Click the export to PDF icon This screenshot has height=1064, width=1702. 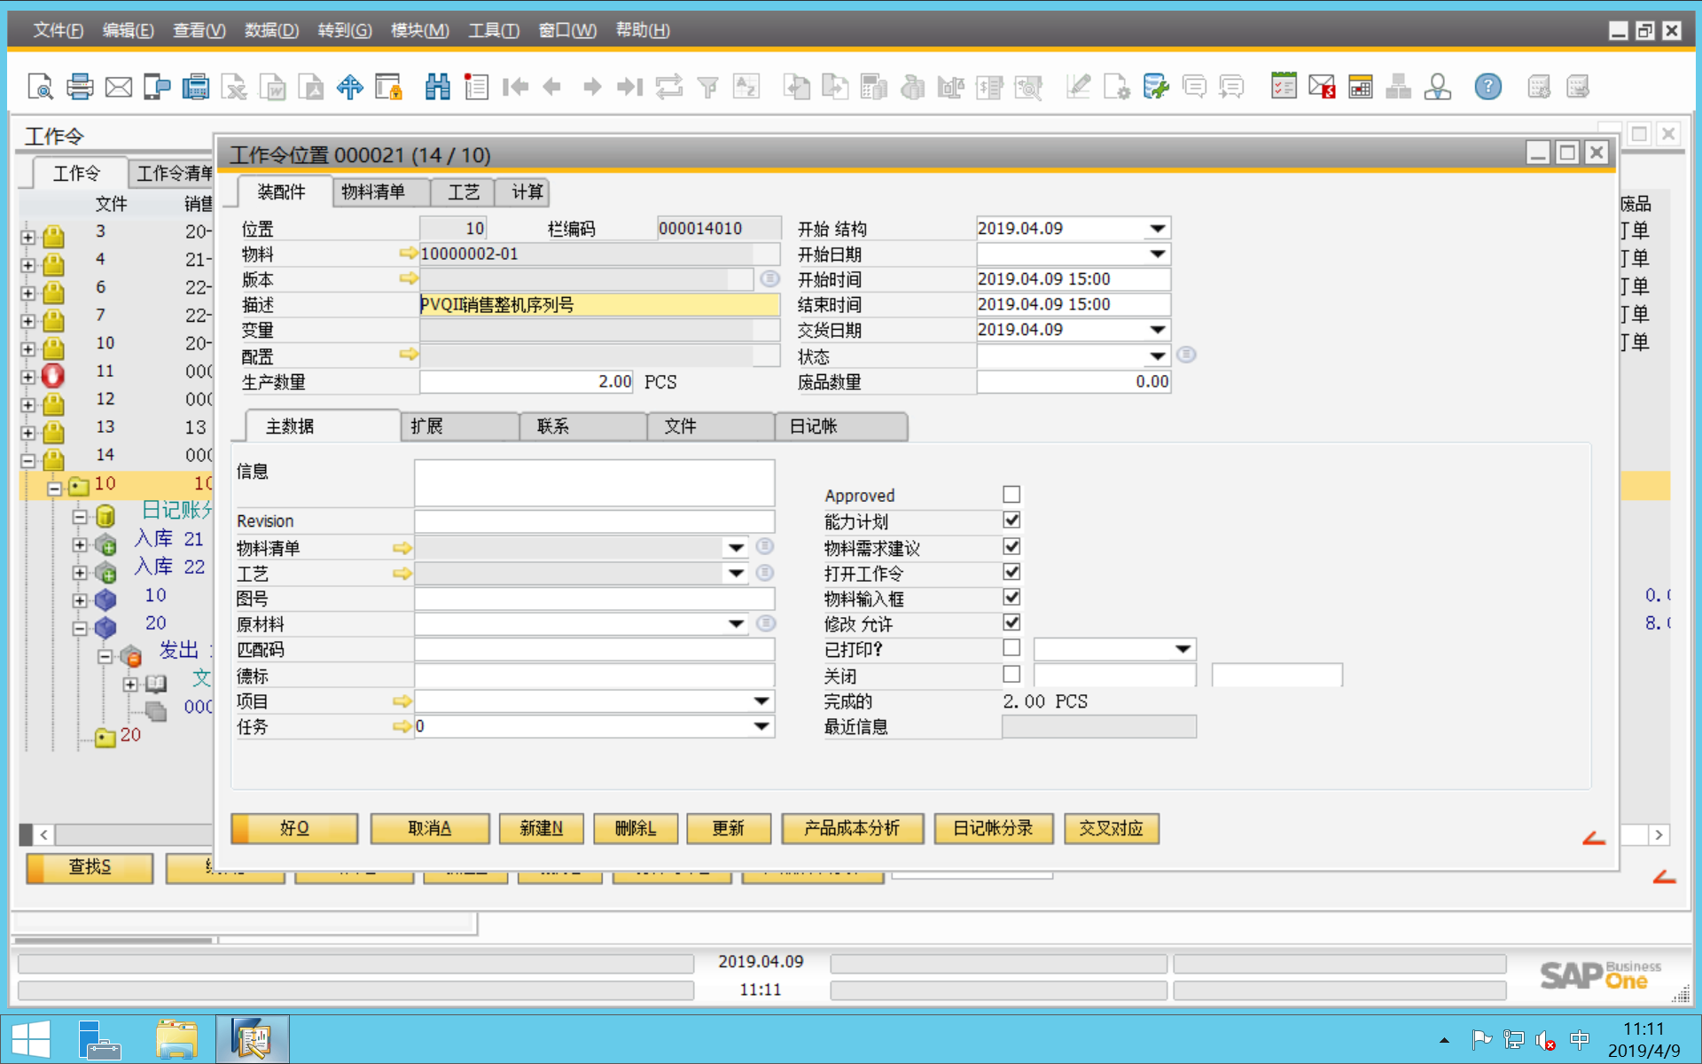(x=311, y=87)
